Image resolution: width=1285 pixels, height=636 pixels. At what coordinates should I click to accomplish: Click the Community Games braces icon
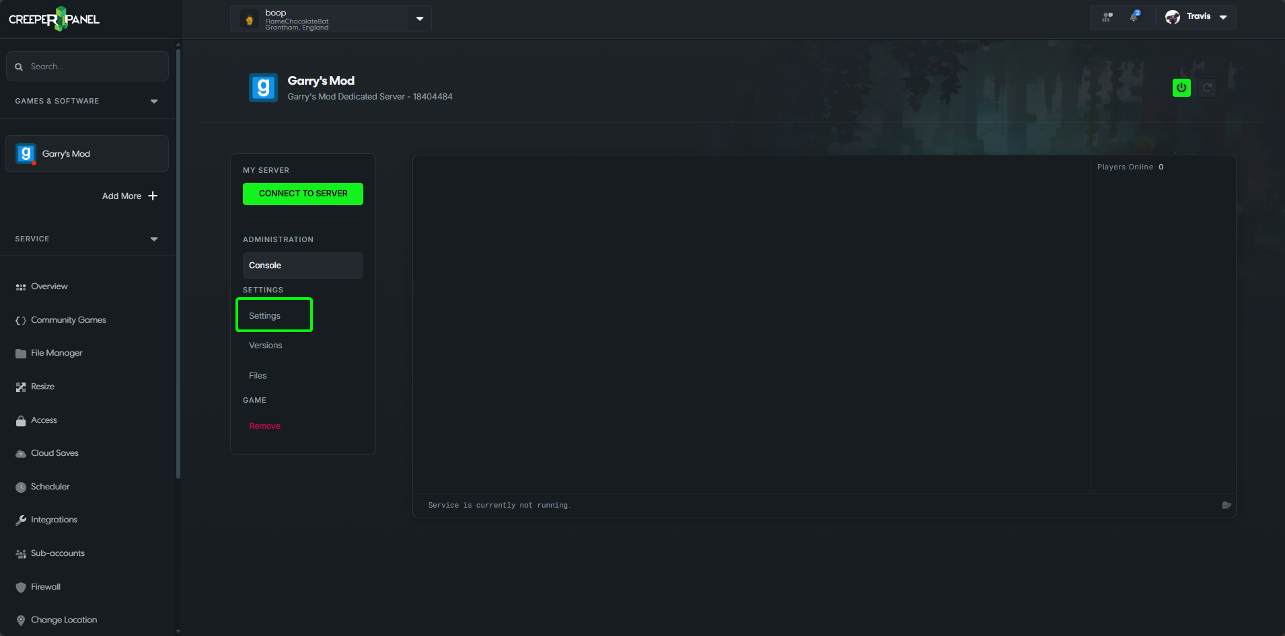point(21,321)
